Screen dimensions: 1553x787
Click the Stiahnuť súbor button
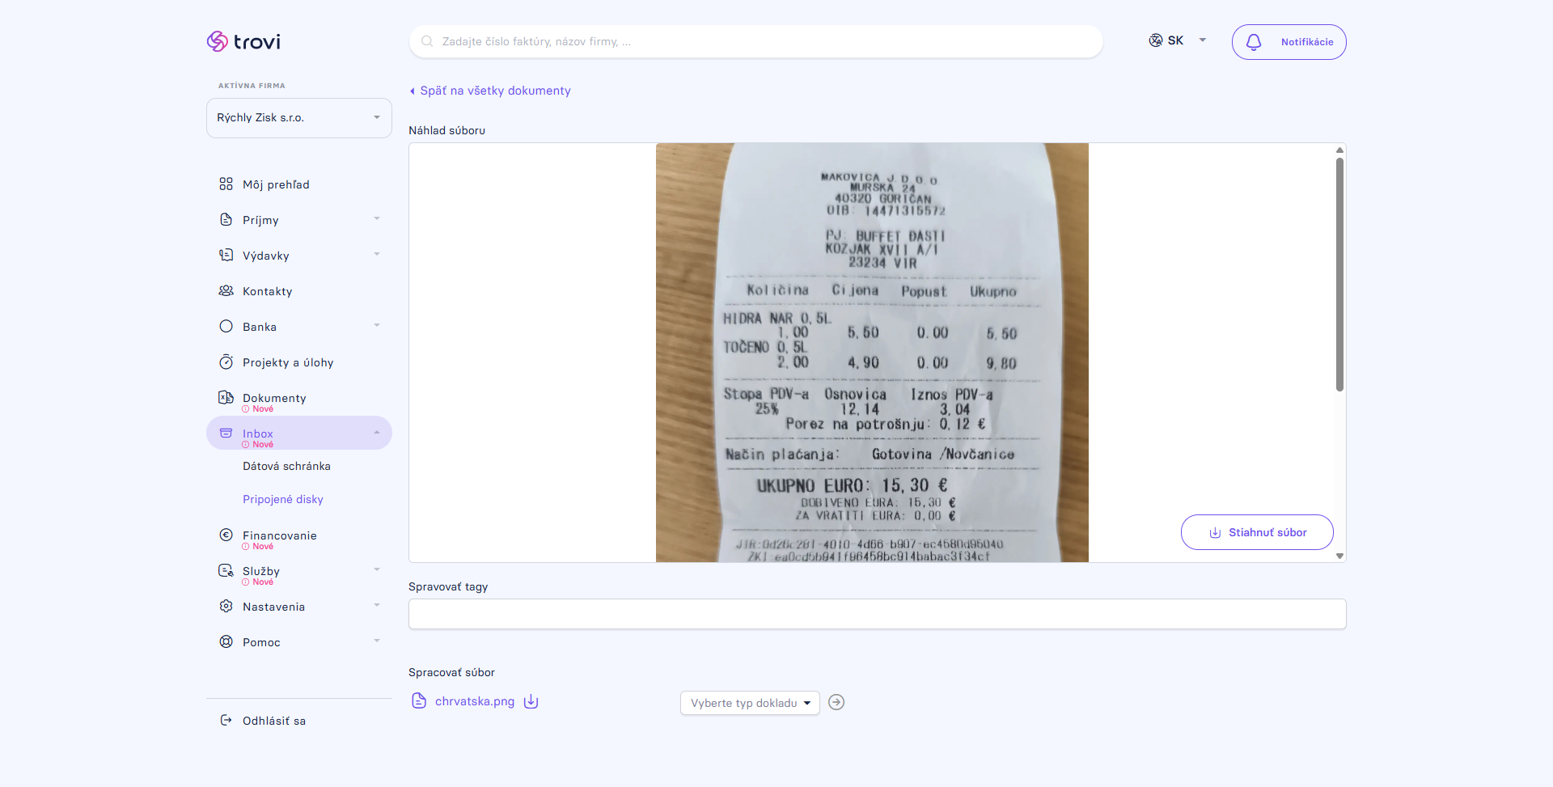pyautogui.click(x=1257, y=532)
